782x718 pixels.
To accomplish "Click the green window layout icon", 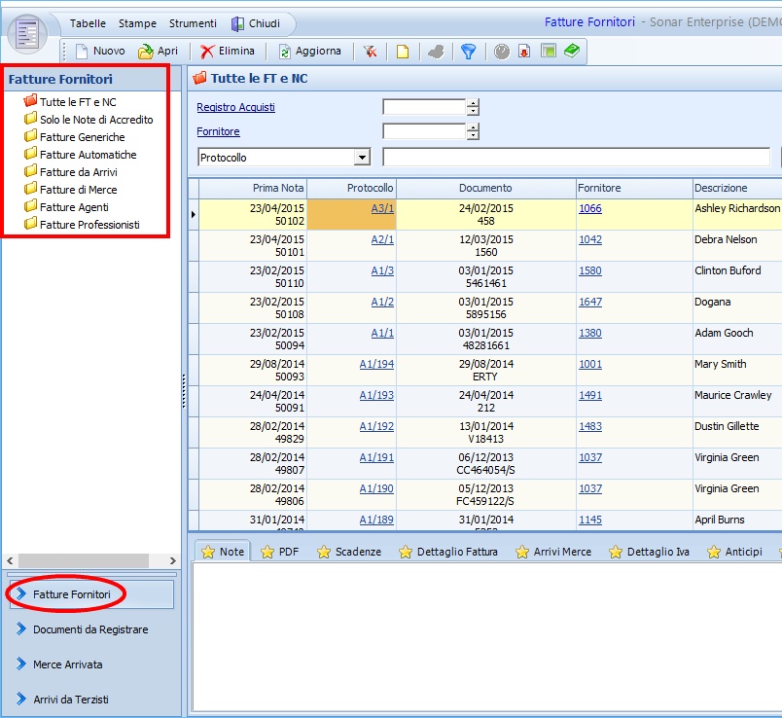I will (548, 52).
